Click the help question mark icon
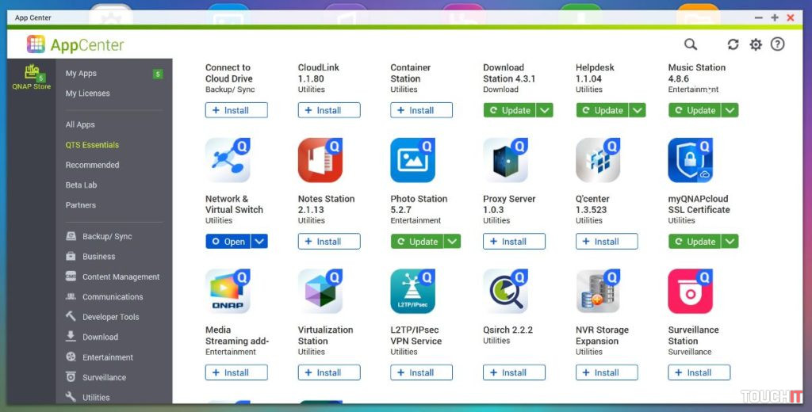Image resolution: width=812 pixels, height=412 pixels. point(778,44)
